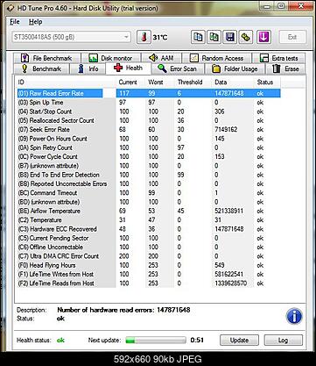Image resolution: width=316 pixels, height=366 pixels.
Task: Click the Log button
Action: [283, 341]
